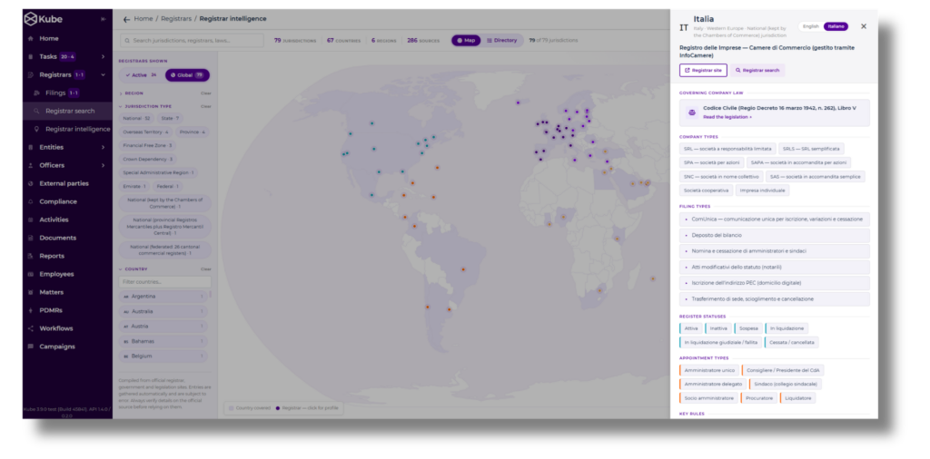930x459 pixels.
Task: Switch to the Map view
Action: 466,40
